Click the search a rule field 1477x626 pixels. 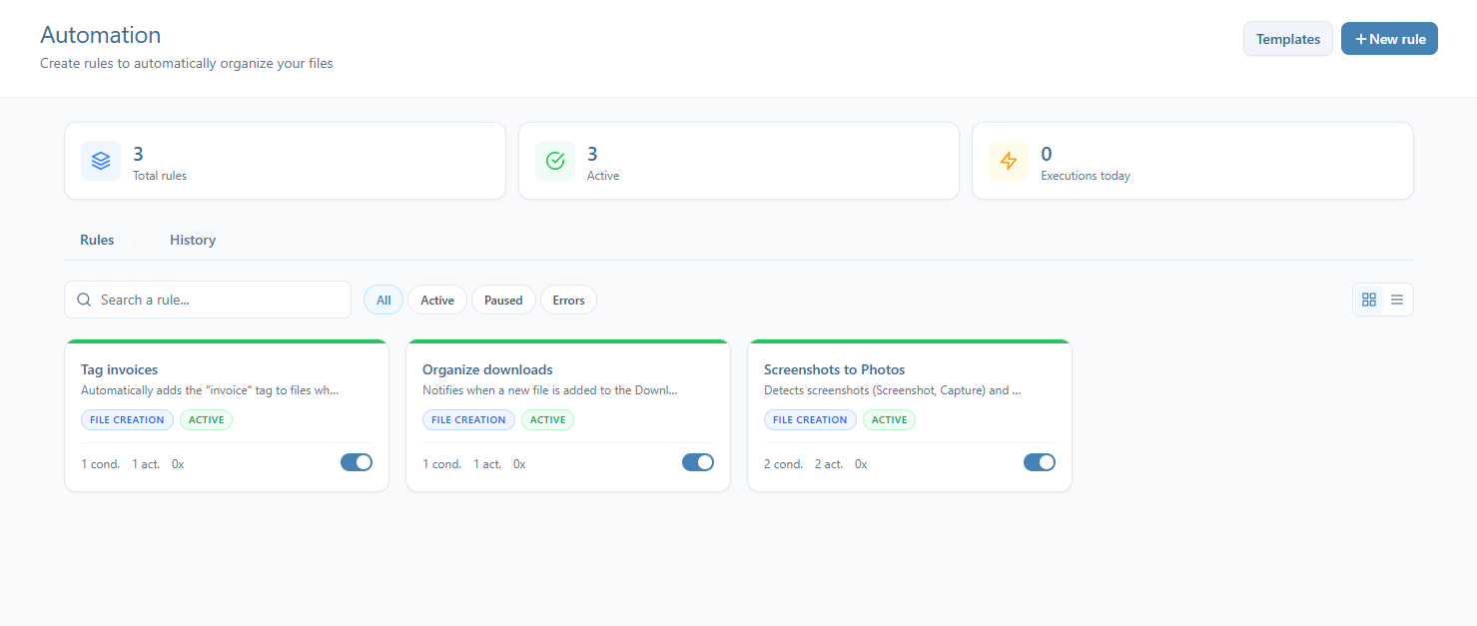[x=208, y=300]
